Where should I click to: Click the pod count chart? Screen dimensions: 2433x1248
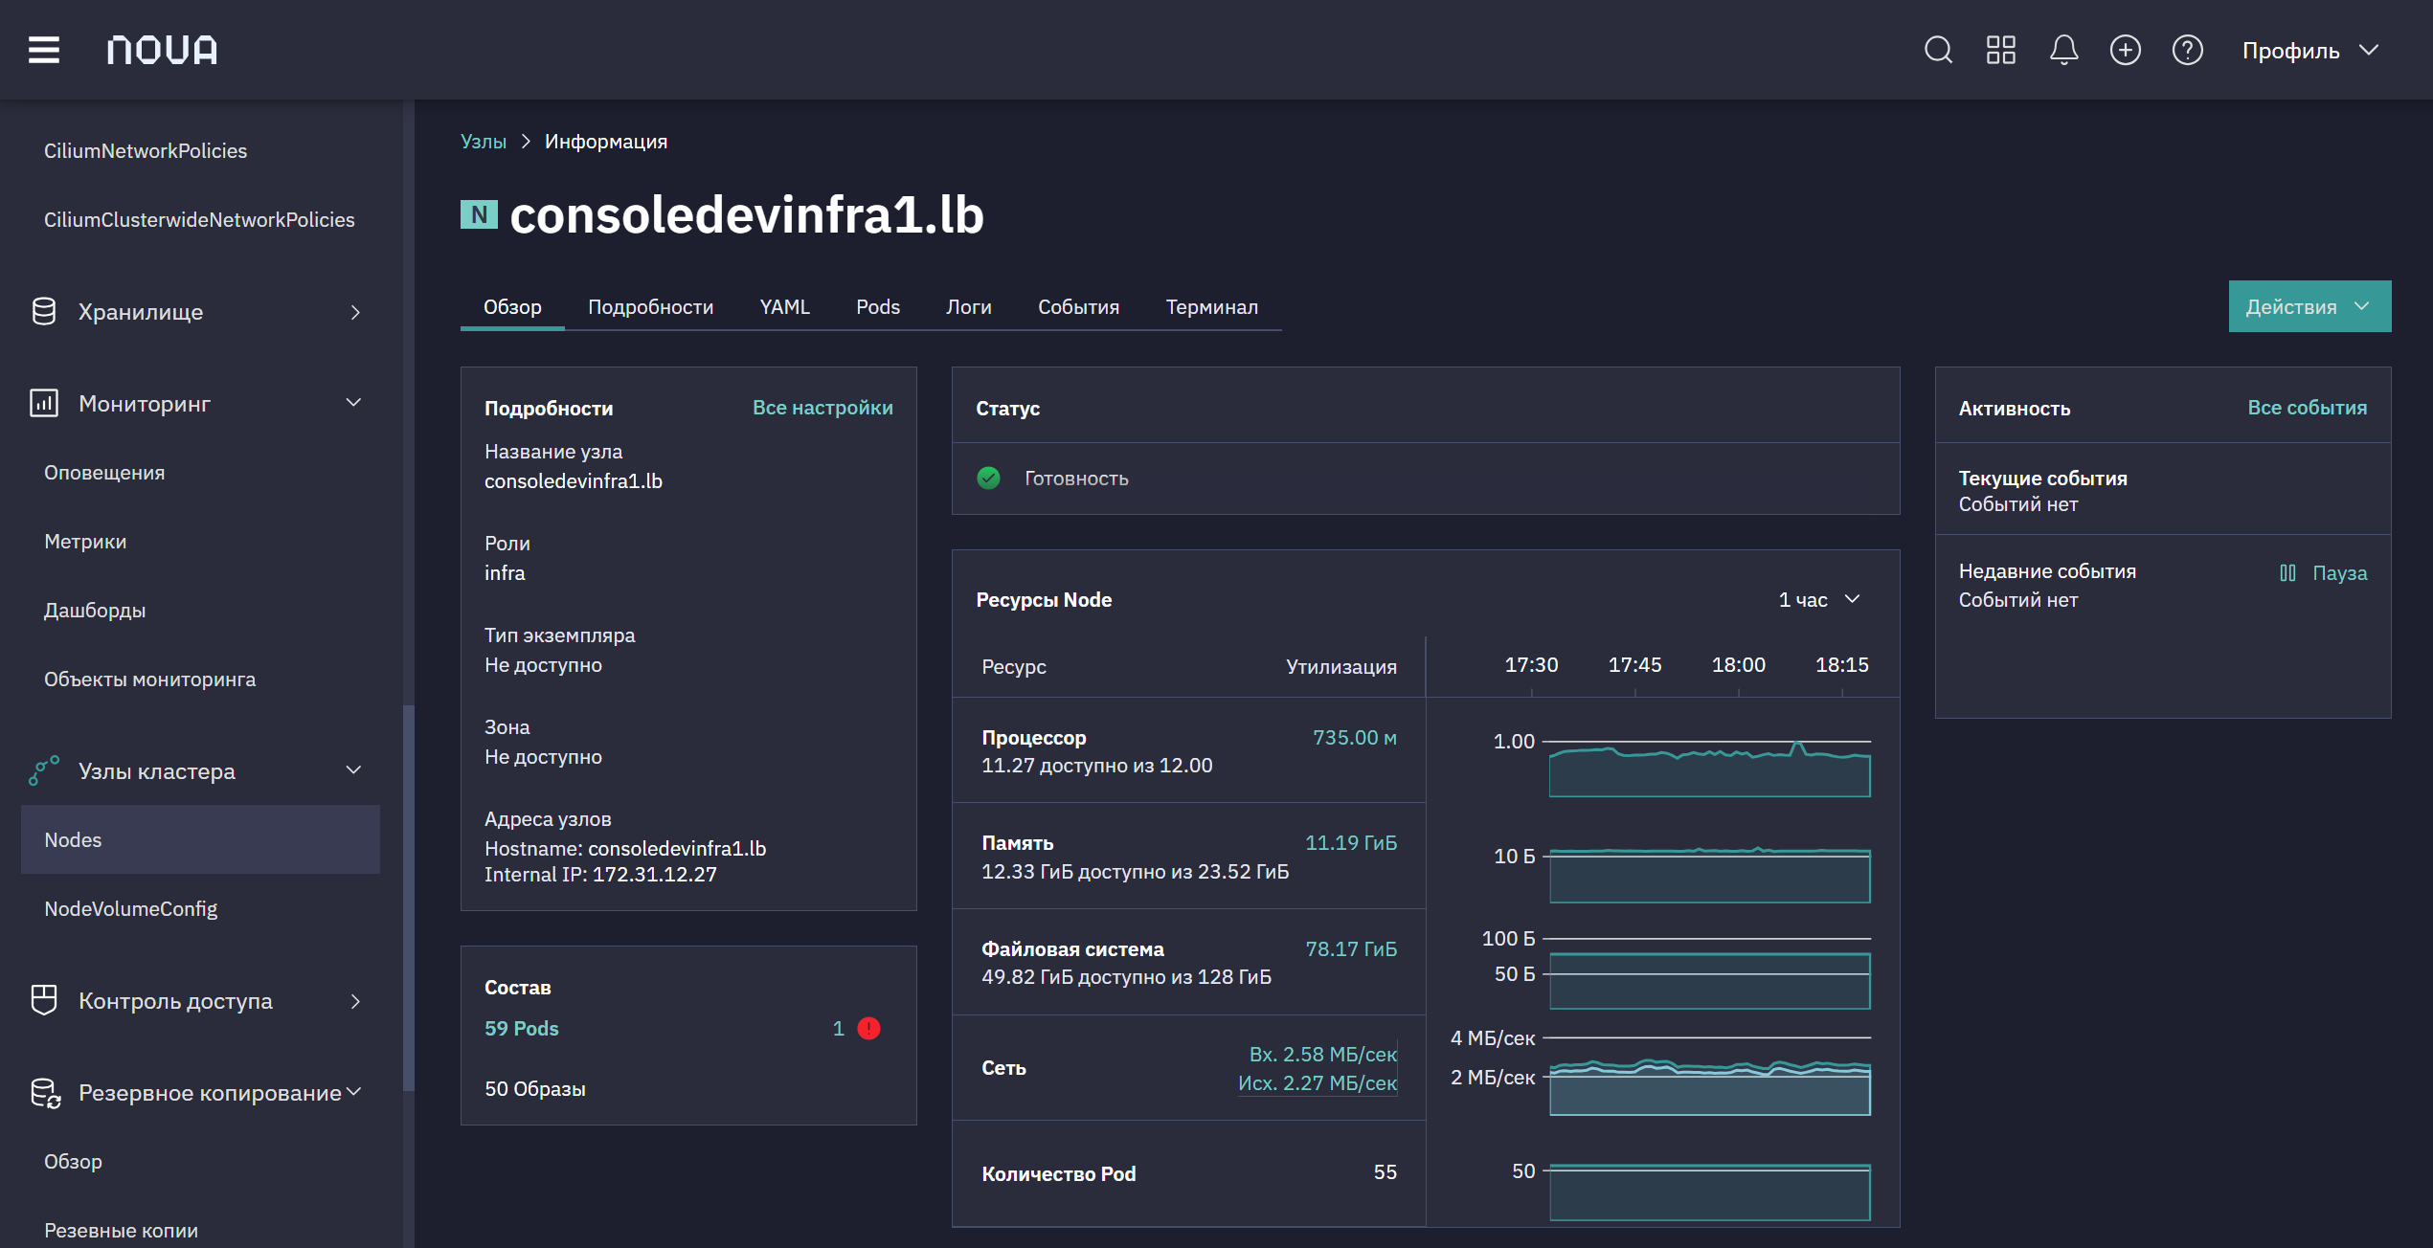click(x=1709, y=1192)
